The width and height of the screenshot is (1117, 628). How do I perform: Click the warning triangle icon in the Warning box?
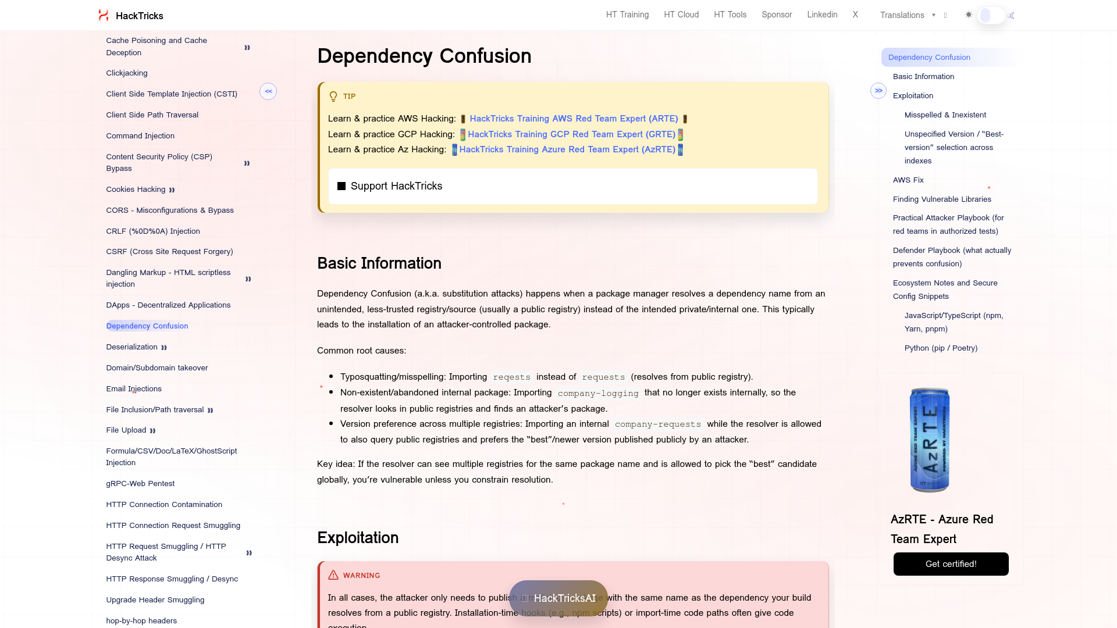pyautogui.click(x=333, y=575)
